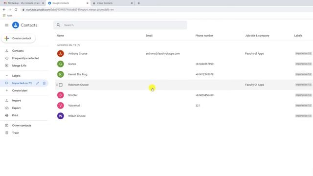313x176 pixels.
Task: Collapse the Labels section
Action: [6, 76]
